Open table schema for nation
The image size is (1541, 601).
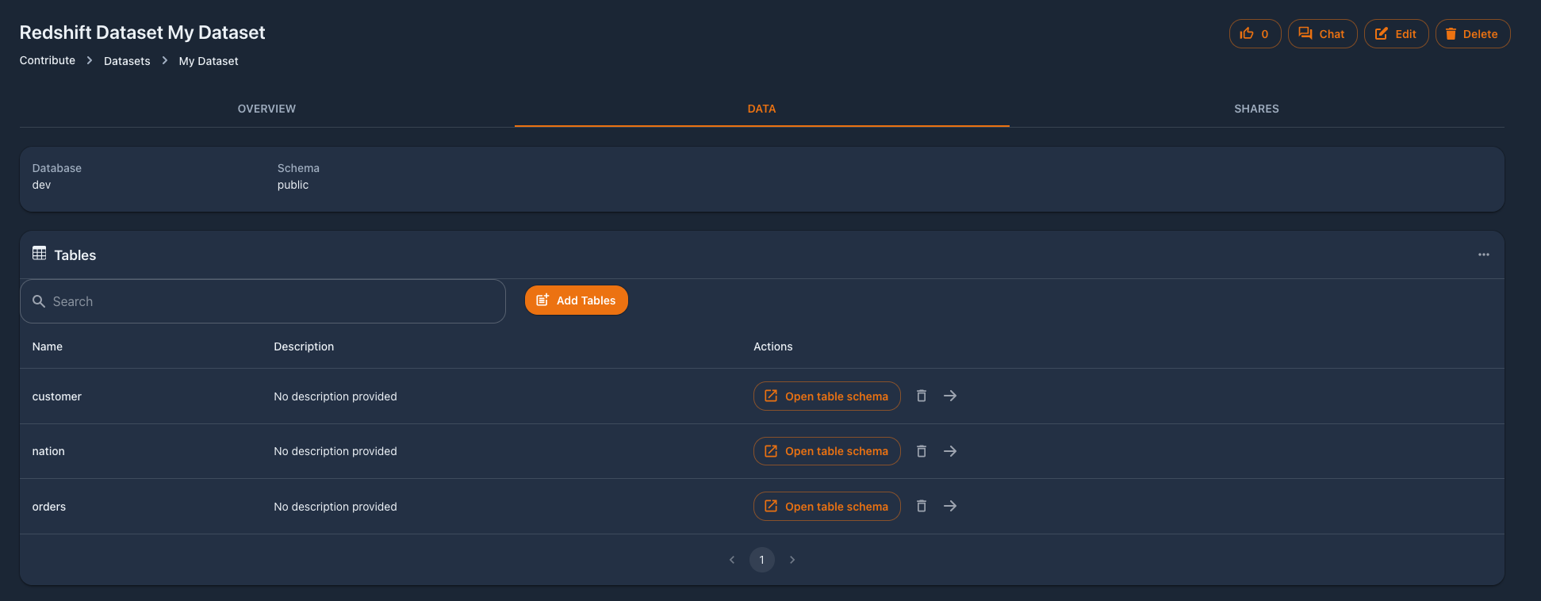pyautogui.click(x=826, y=451)
